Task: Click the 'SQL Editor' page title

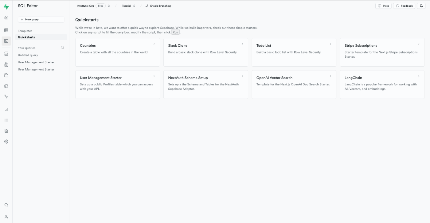Action: point(28,6)
